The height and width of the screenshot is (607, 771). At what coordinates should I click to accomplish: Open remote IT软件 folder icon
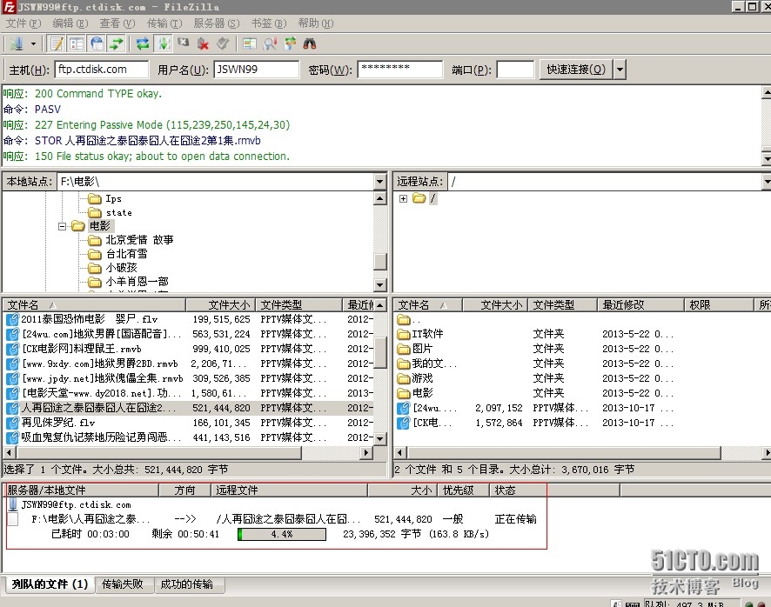pyautogui.click(x=404, y=334)
